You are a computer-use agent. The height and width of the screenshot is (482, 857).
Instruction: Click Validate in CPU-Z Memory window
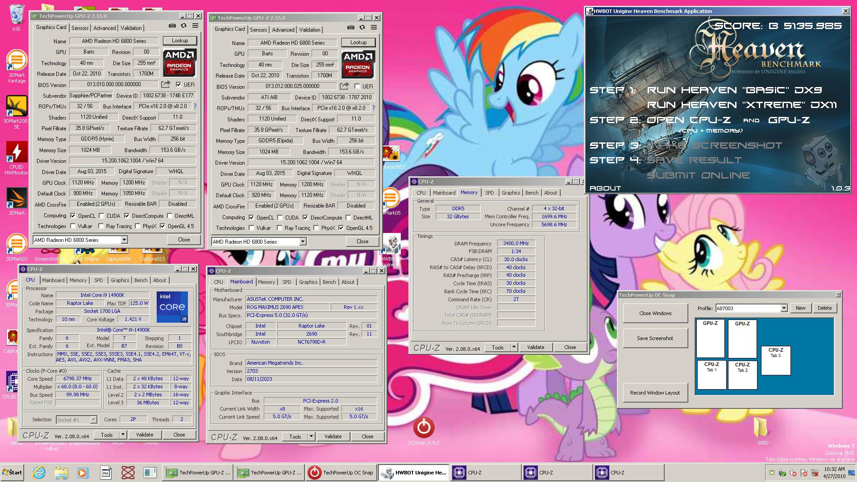[x=536, y=347]
